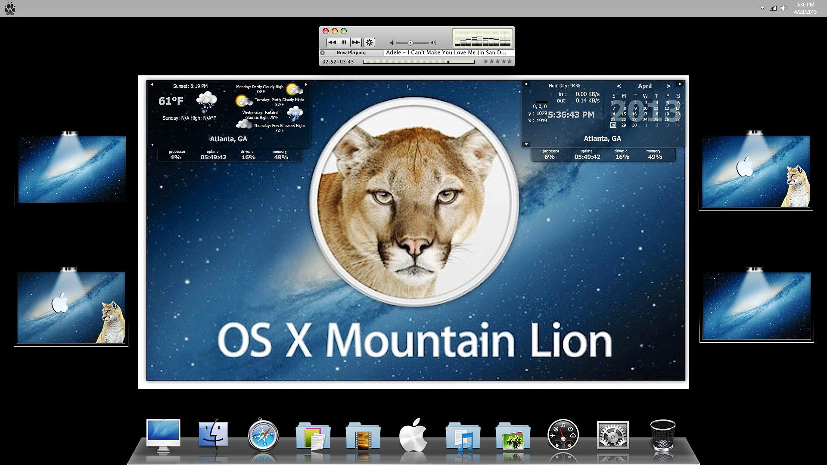Click Atlanta, GA in weather widget

(x=228, y=139)
